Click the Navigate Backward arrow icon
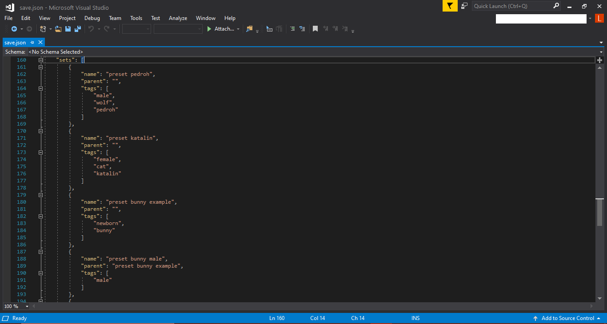607x324 pixels. coord(14,29)
